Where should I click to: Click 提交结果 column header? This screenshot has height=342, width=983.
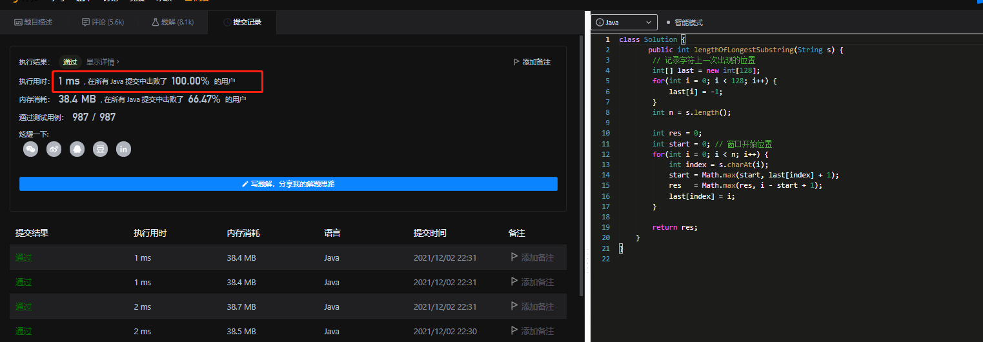pos(32,233)
